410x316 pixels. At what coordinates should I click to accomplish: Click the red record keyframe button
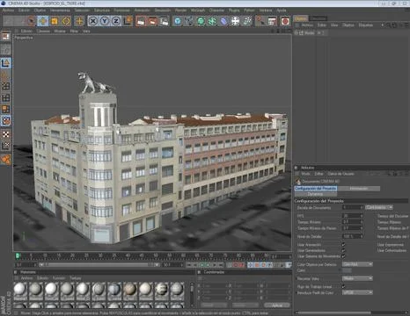(235, 265)
